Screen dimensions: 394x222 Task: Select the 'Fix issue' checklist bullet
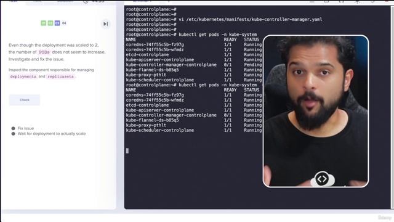coord(14,128)
